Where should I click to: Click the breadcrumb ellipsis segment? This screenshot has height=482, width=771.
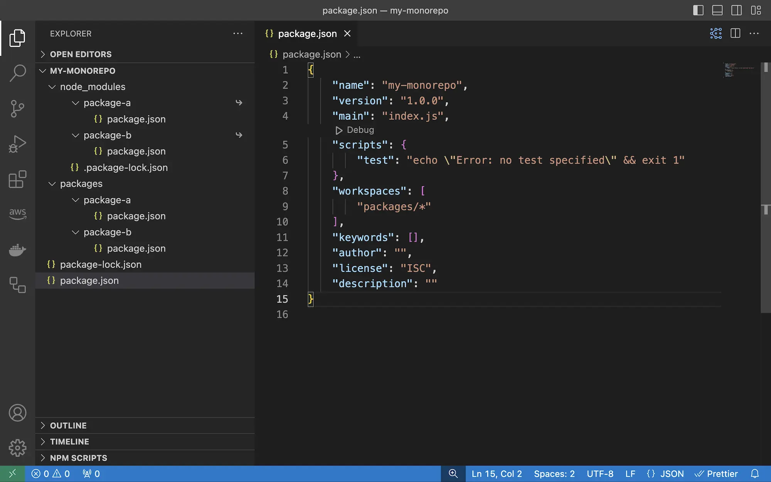coord(357,54)
